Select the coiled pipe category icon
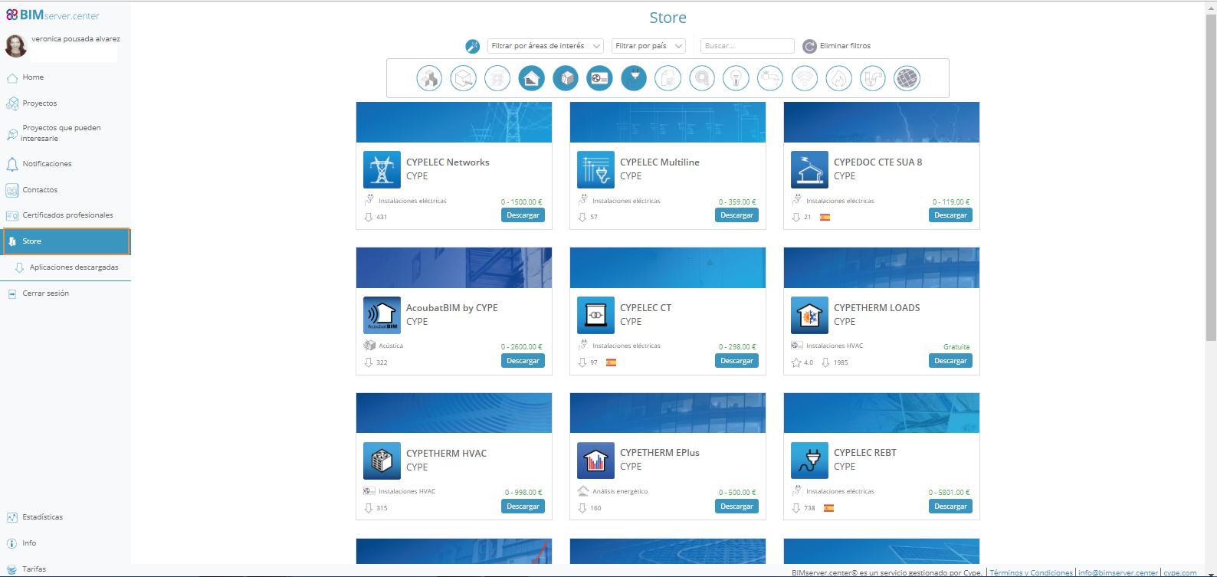This screenshot has height=577, width=1217. coord(702,78)
